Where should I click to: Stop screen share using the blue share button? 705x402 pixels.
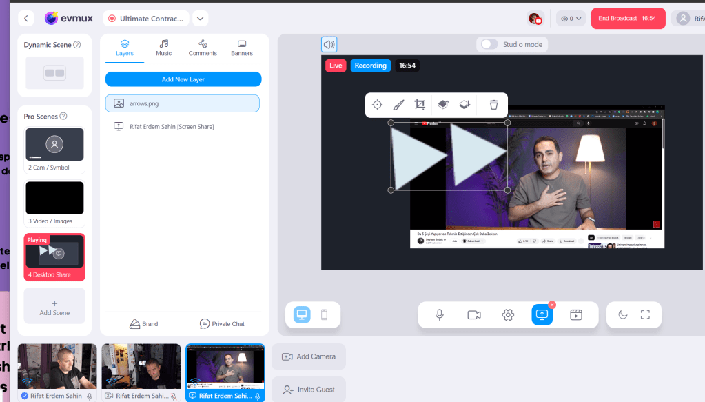click(542, 314)
